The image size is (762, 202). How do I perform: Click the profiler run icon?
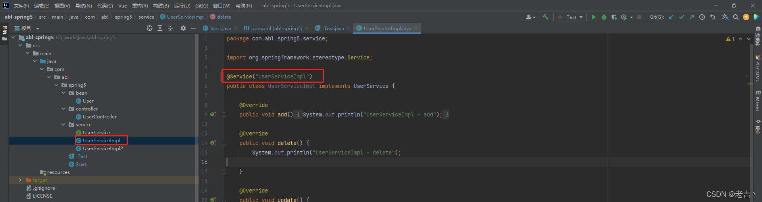pos(624,17)
